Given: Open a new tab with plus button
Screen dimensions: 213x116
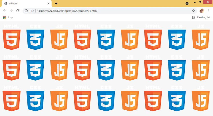Looking at the screenshot, I should 56,3.
